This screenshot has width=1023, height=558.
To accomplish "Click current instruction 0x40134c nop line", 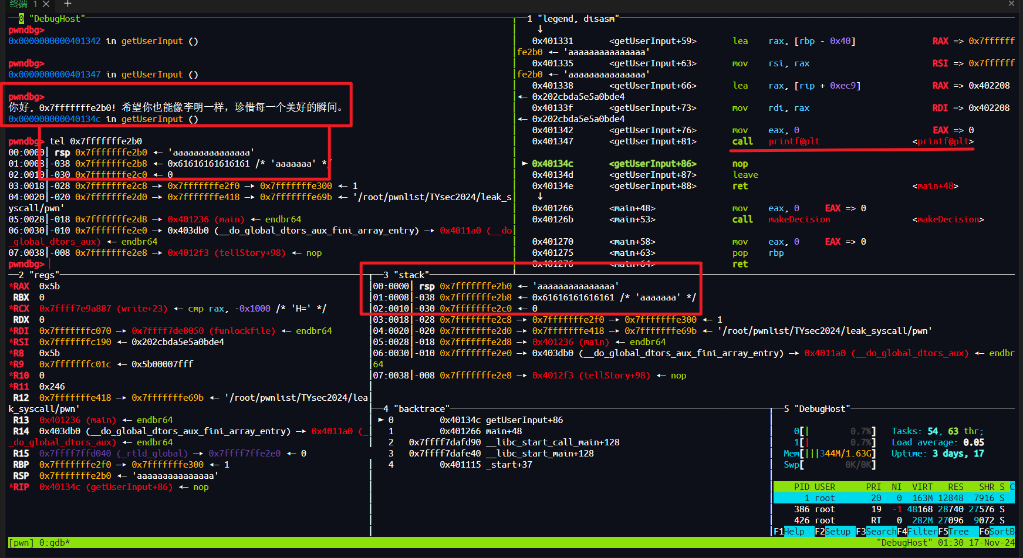I will coord(635,164).
